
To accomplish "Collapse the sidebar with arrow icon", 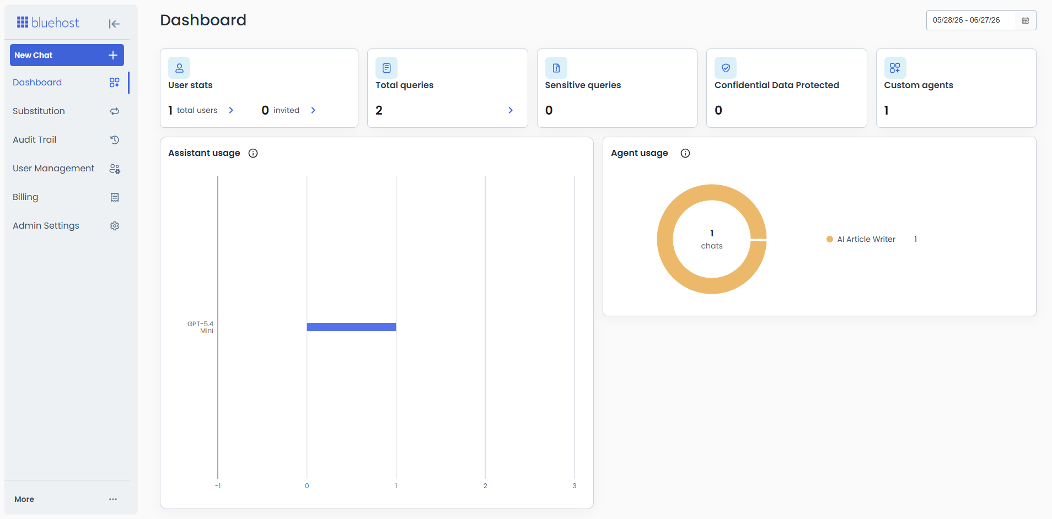I will 114,24.
